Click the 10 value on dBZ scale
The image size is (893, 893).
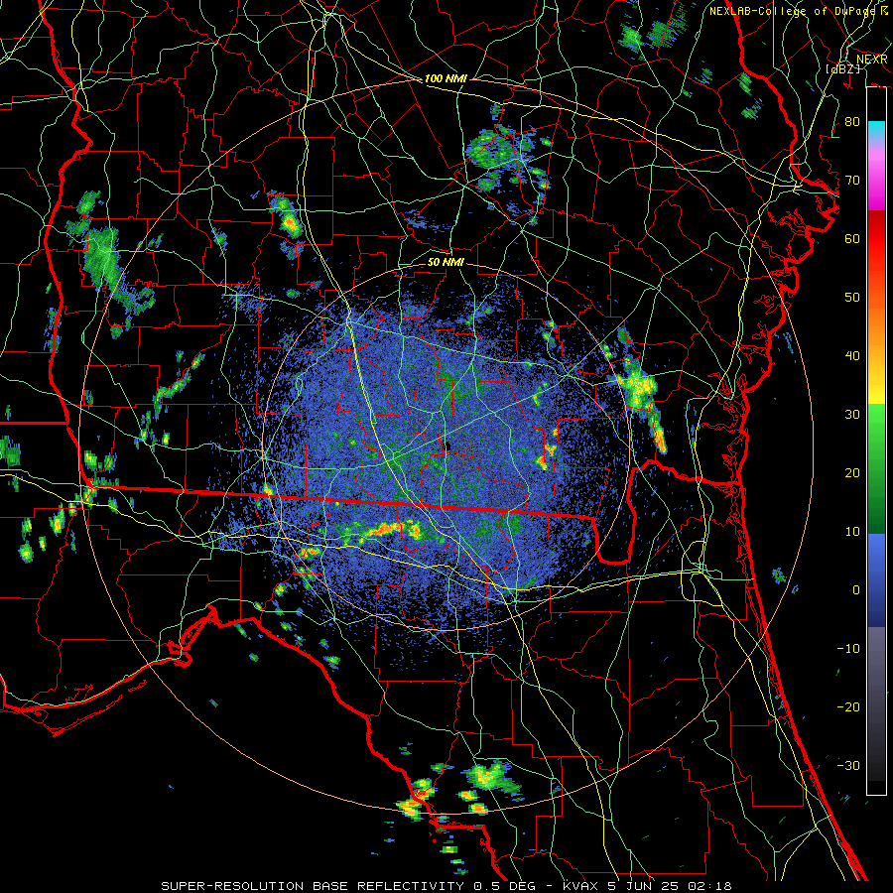tap(852, 532)
